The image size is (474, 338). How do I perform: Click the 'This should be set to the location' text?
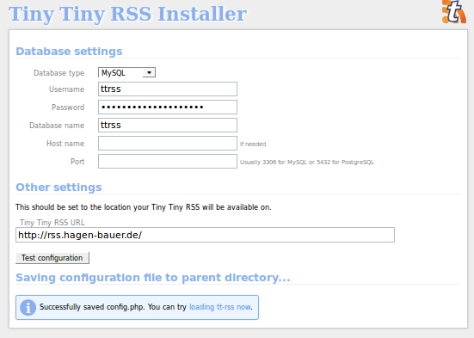click(x=144, y=207)
